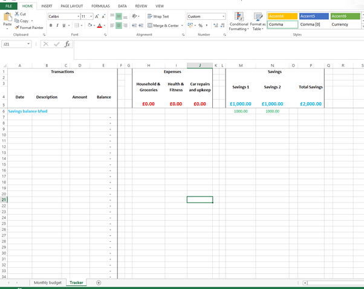Align text left in cell

tap(112, 25)
